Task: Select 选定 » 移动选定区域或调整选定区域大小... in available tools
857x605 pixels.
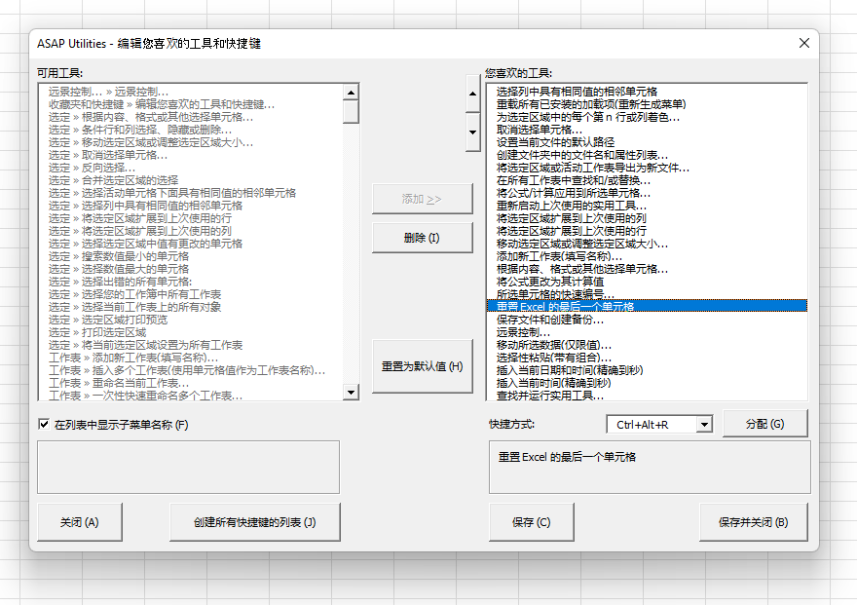Action: (150, 142)
